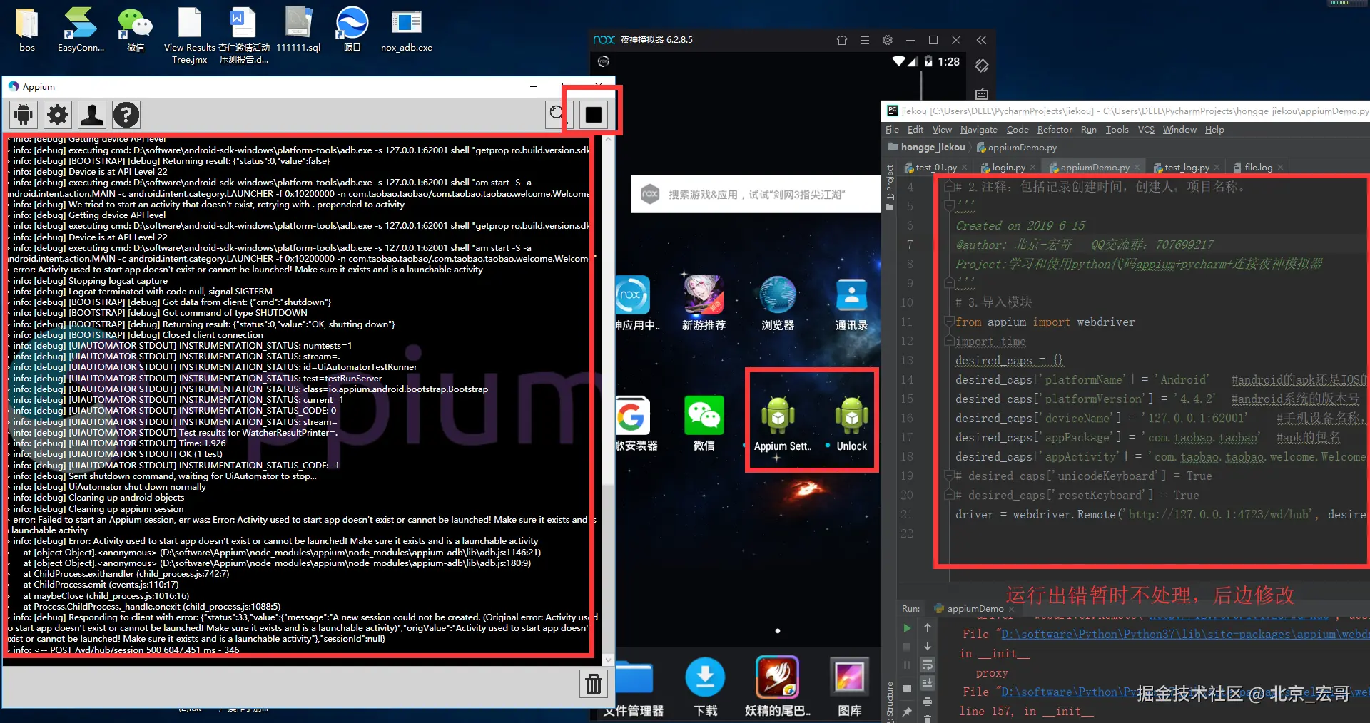Click the Nox search games and apps field
The height and width of the screenshot is (723, 1370).
[x=756, y=195]
